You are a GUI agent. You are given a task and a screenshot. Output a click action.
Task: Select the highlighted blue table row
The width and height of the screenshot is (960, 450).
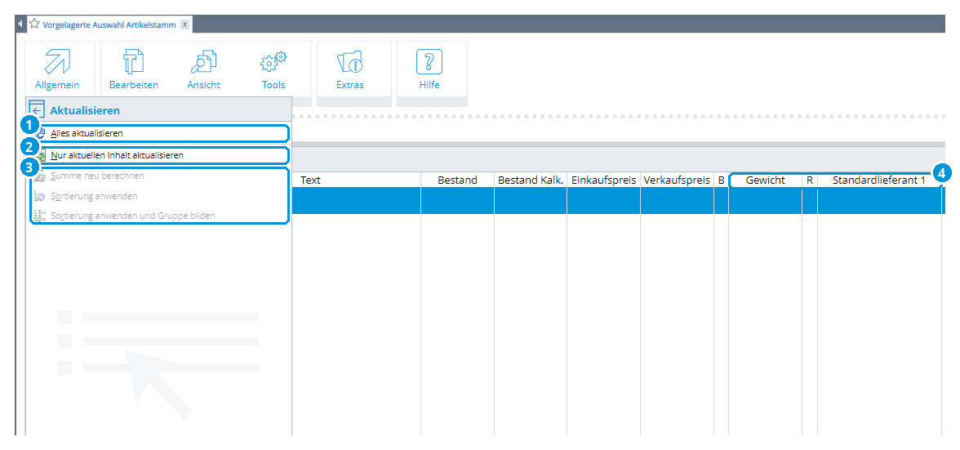click(x=619, y=201)
